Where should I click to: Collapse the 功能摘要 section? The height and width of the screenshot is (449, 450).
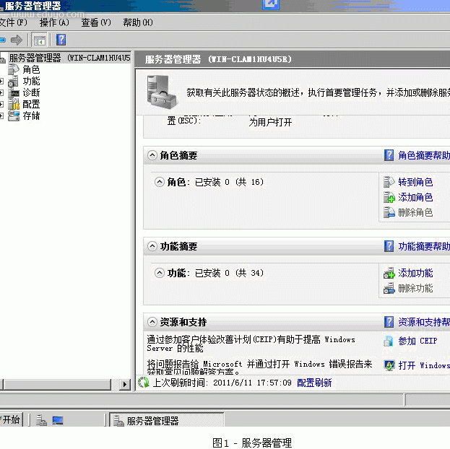(x=152, y=247)
